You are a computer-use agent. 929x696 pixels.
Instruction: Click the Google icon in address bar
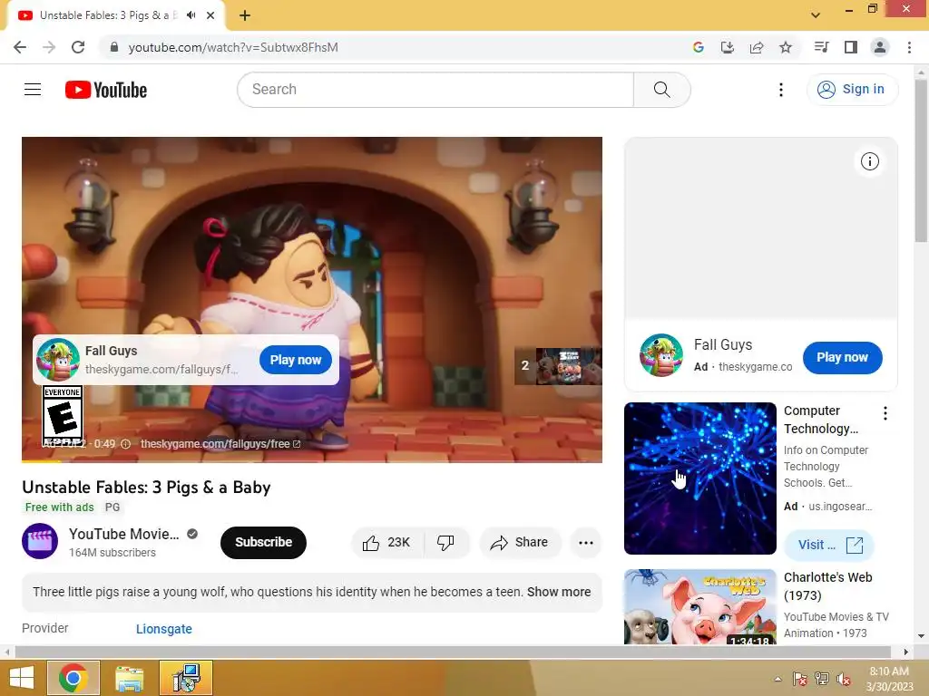click(698, 47)
